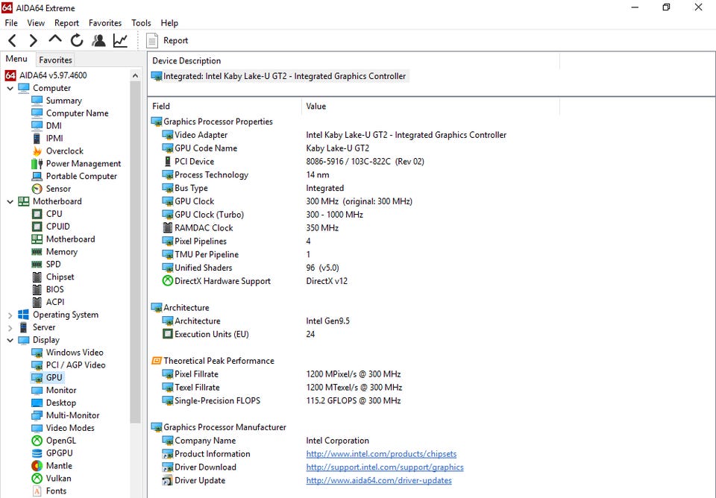Viewport: 716px width, 498px height.
Task: Click the tree panel scrollbar thumb
Action: tap(135, 252)
